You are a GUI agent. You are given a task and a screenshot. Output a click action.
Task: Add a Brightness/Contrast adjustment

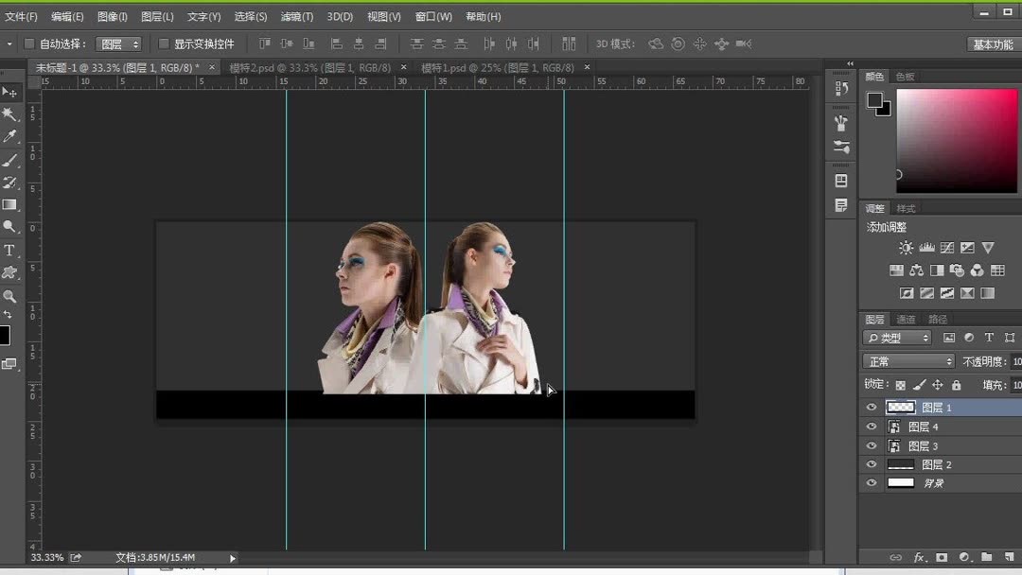(x=906, y=248)
